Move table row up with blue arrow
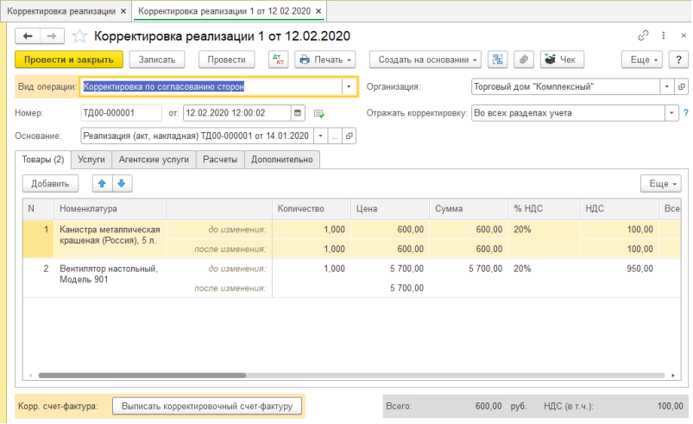 [x=102, y=183]
